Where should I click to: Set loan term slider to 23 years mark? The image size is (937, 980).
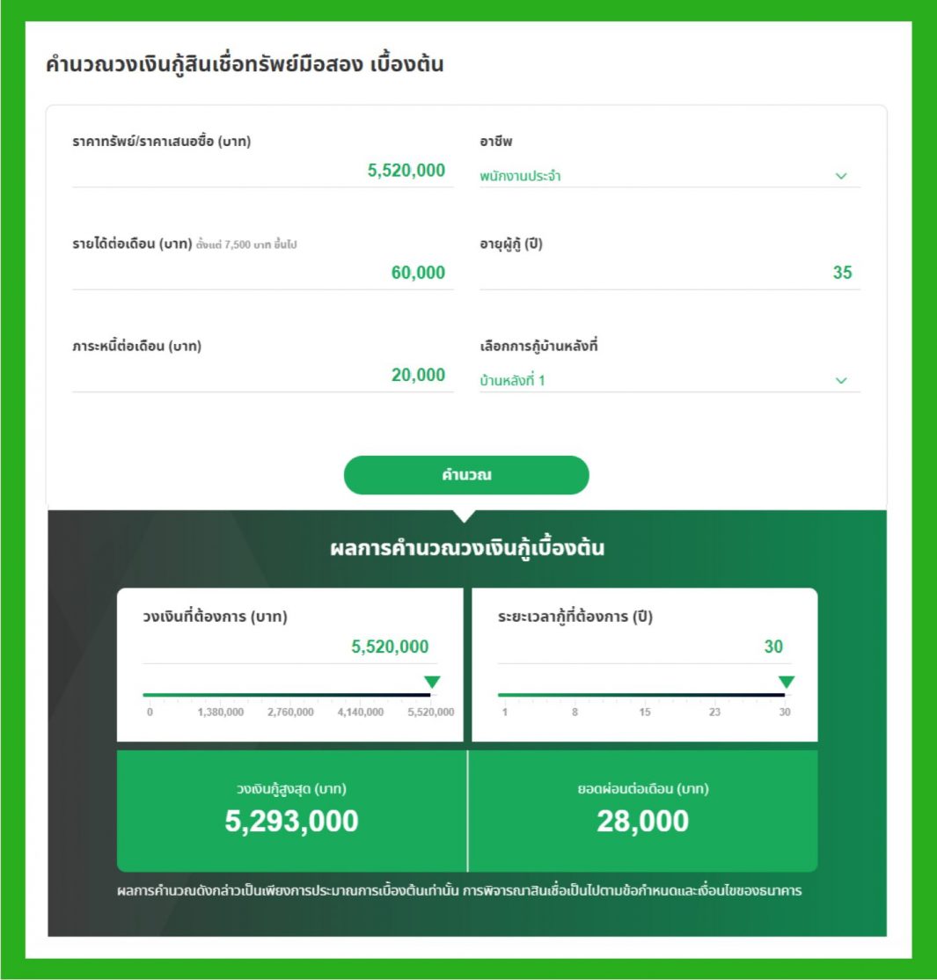[715, 695]
